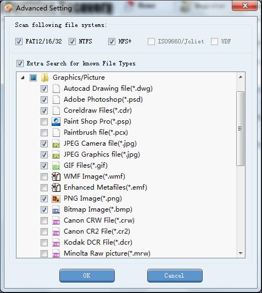The width and height of the screenshot is (262, 293).
Task: Uncheck the NTFS file system checkbox
Action: click(x=72, y=41)
